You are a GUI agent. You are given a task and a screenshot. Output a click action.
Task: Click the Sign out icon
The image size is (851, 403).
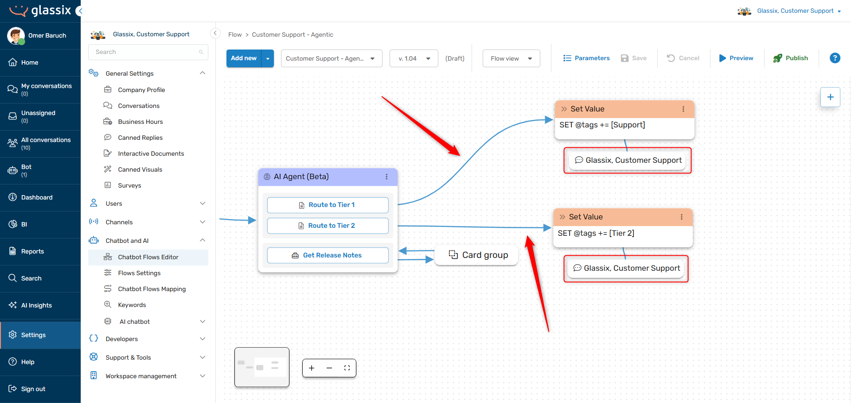[x=13, y=389]
